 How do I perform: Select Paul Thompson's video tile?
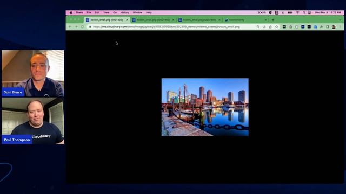point(33,121)
